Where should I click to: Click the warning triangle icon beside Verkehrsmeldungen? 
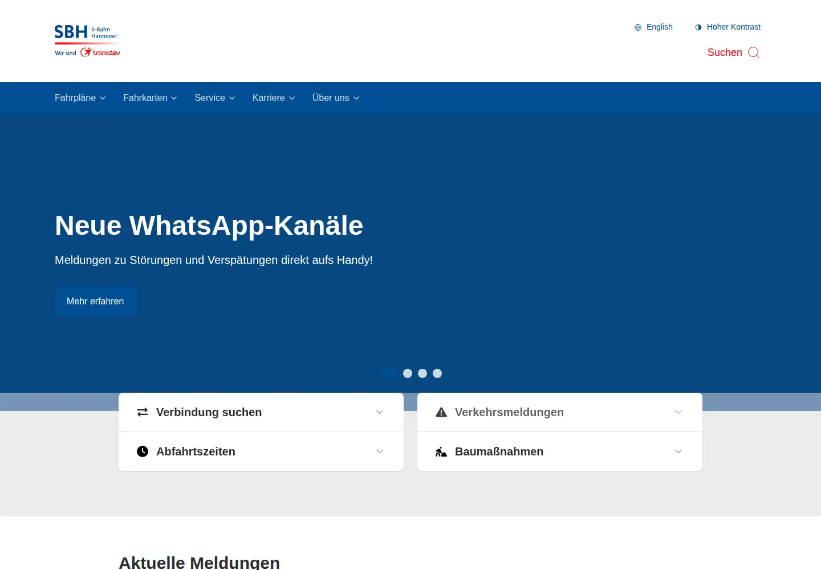click(x=441, y=412)
